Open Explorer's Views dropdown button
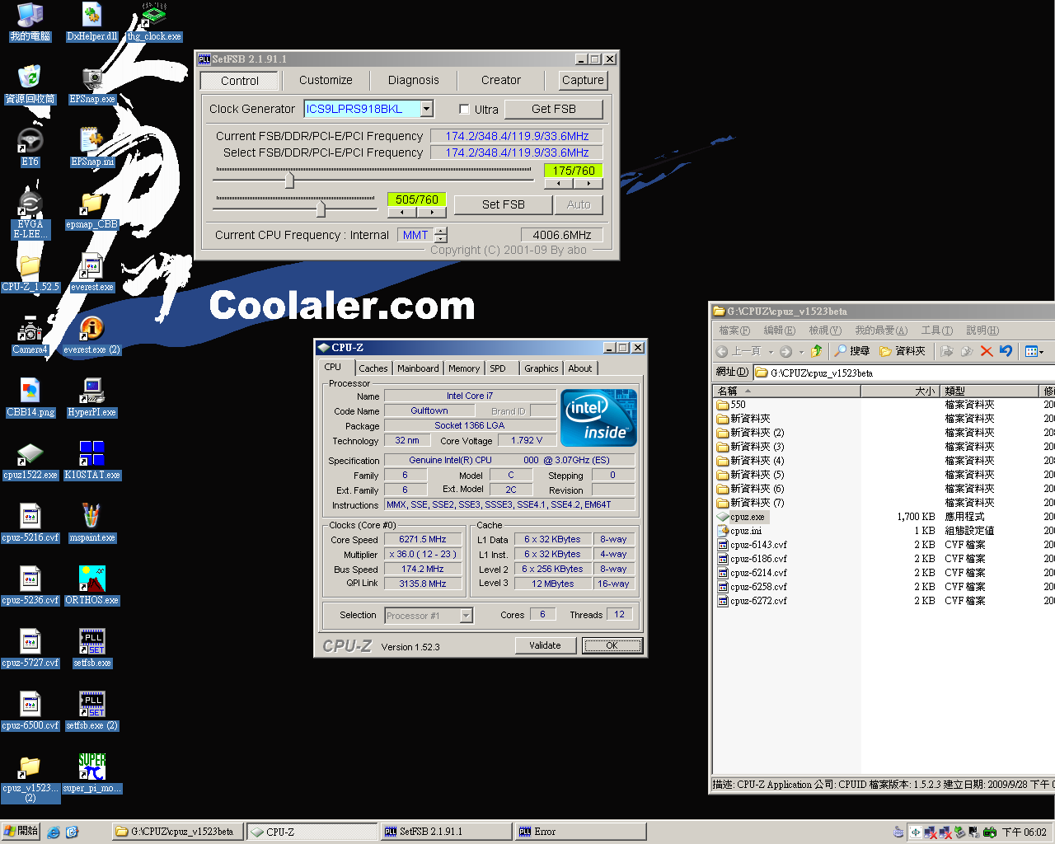This screenshot has height=844, width=1055. point(1034,351)
